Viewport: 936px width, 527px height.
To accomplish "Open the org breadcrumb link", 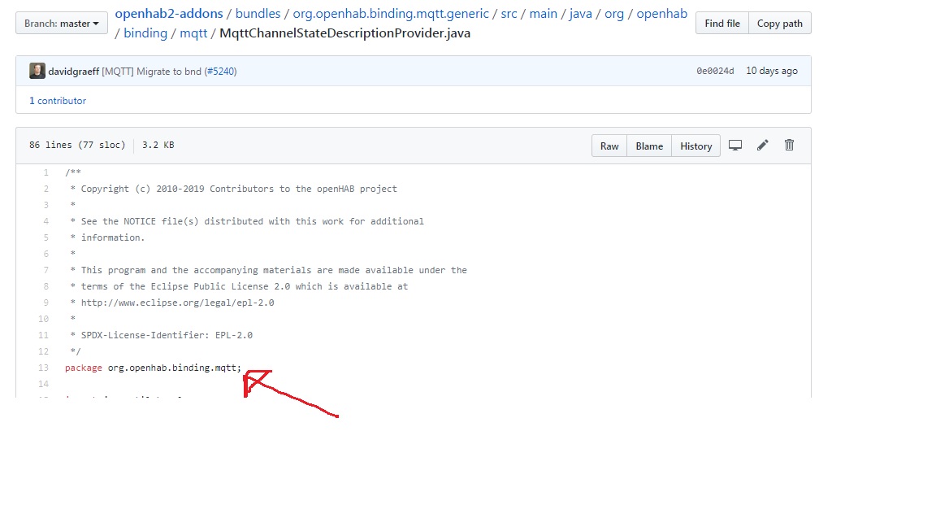I will point(614,13).
